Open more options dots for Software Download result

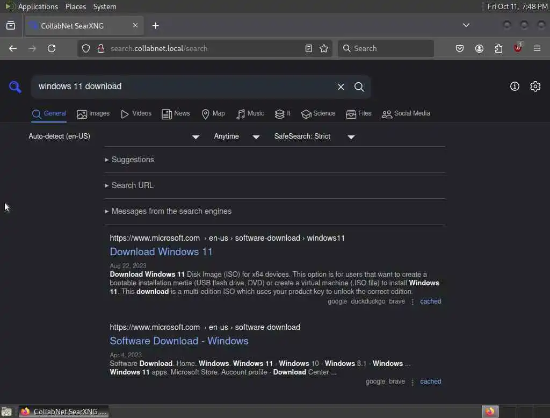(x=412, y=382)
